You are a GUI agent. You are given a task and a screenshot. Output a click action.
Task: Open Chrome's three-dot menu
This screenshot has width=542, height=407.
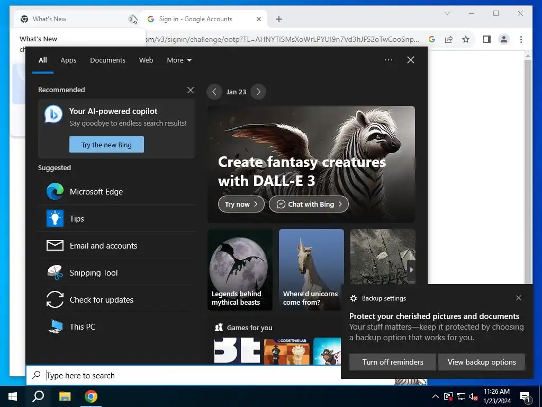coord(521,39)
